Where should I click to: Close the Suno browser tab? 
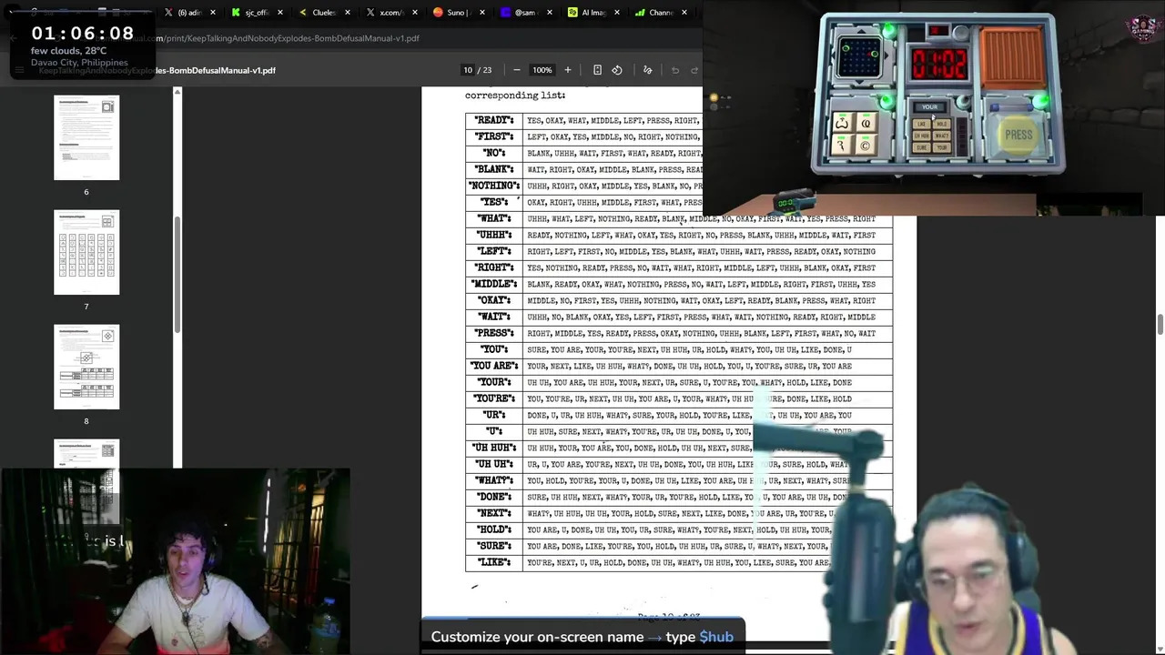(481, 13)
